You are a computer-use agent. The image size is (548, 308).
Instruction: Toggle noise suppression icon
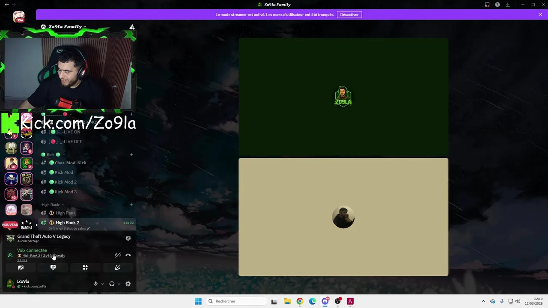click(x=118, y=255)
